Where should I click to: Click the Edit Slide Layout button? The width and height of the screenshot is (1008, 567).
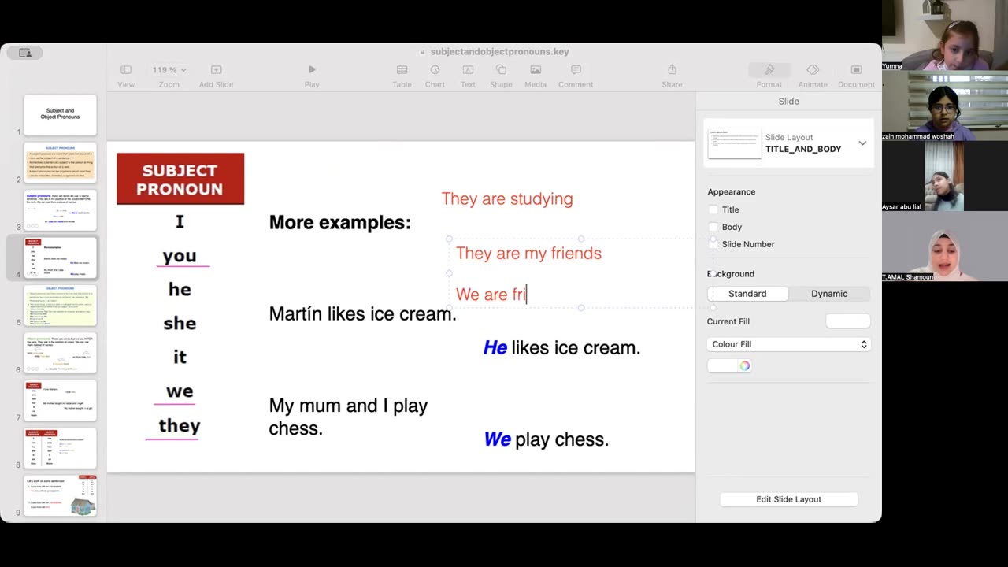[788, 499]
